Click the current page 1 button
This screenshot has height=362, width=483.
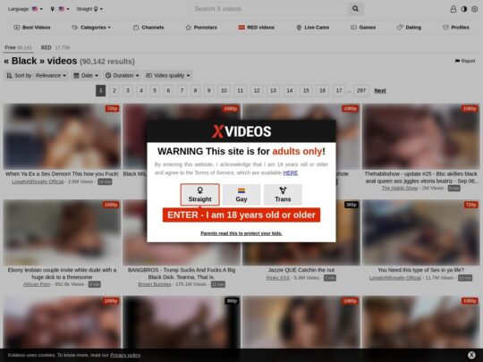click(x=100, y=90)
